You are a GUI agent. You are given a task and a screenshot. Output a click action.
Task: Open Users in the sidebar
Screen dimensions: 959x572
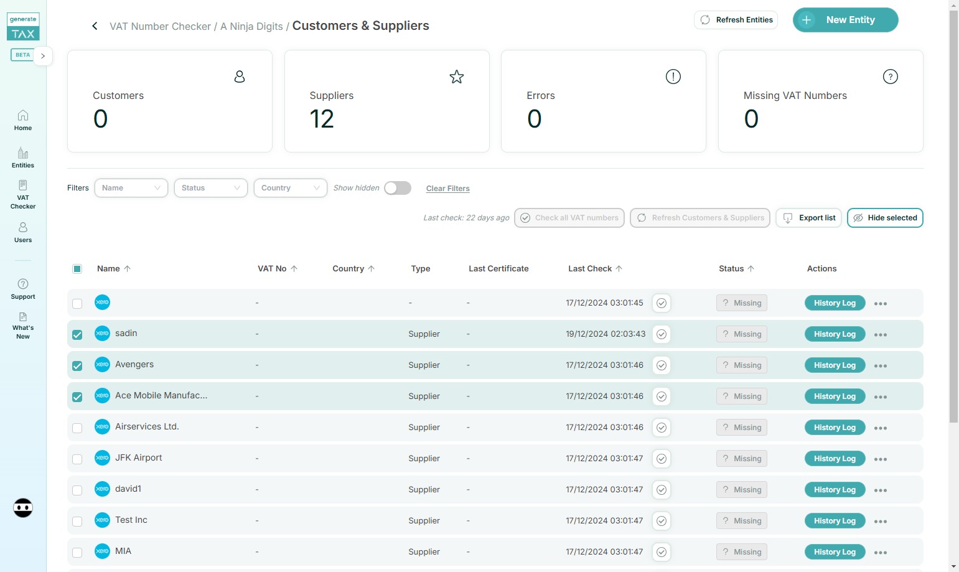tap(23, 232)
